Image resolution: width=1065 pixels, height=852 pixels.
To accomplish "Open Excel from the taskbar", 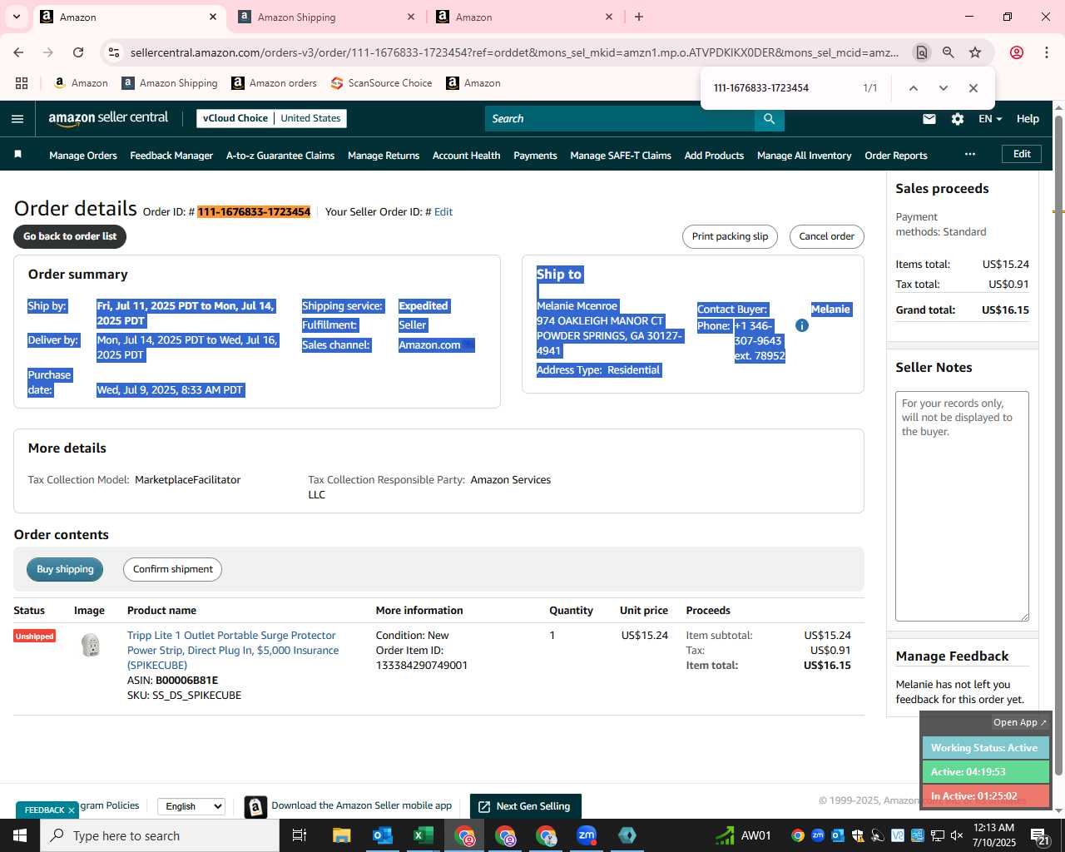I will pos(423,835).
